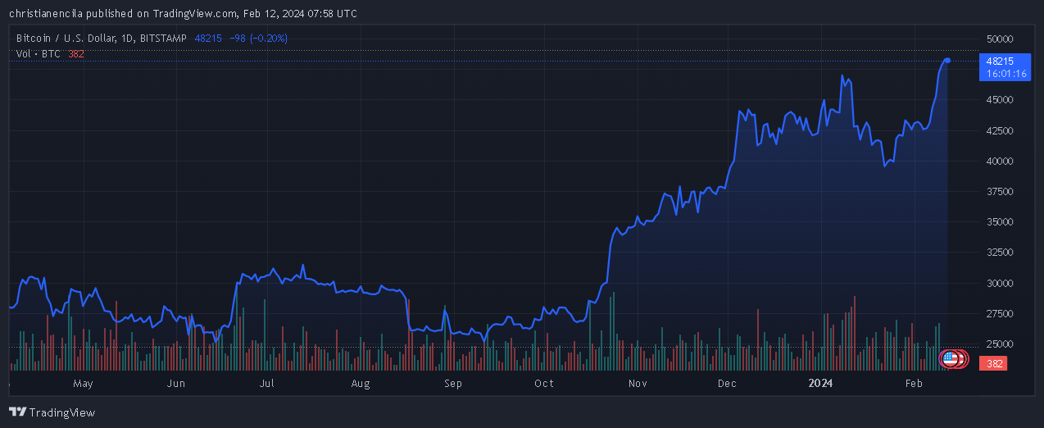The height and width of the screenshot is (428, 1044).
Task: Click the Nov label on time axis
Action: pos(638,383)
